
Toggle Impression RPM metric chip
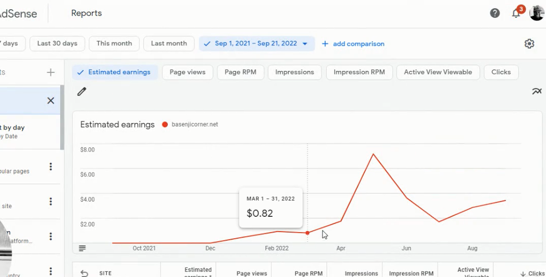(359, 72)
